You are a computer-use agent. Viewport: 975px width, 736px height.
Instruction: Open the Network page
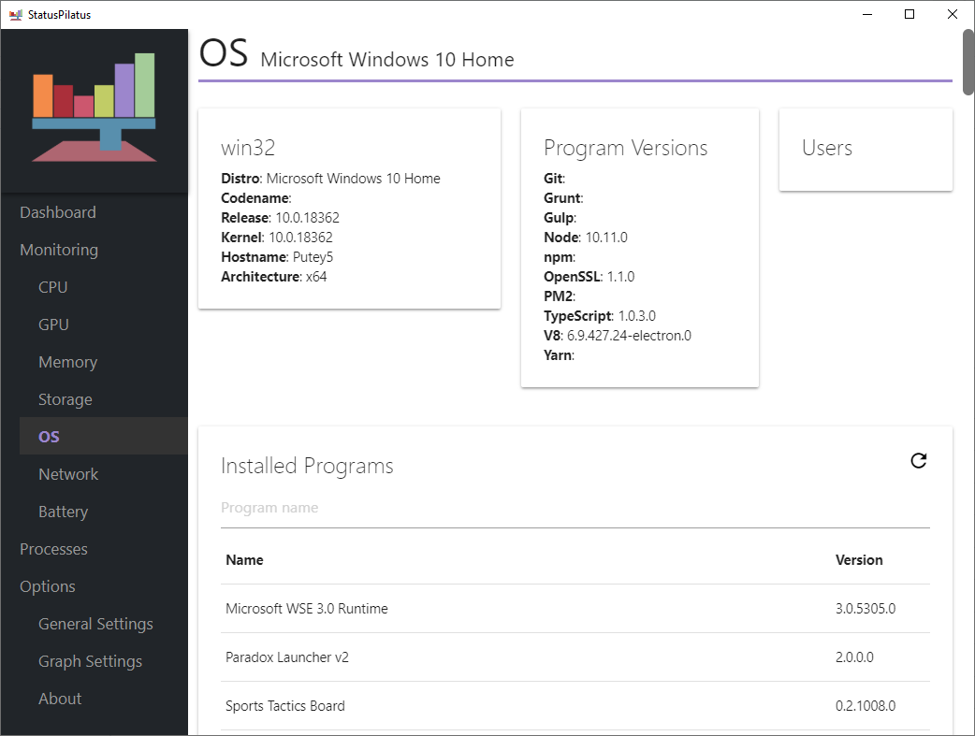tap(68, 474)
